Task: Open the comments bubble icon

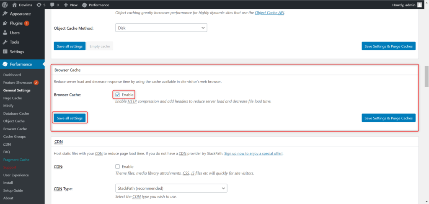Action: point(52,5)
